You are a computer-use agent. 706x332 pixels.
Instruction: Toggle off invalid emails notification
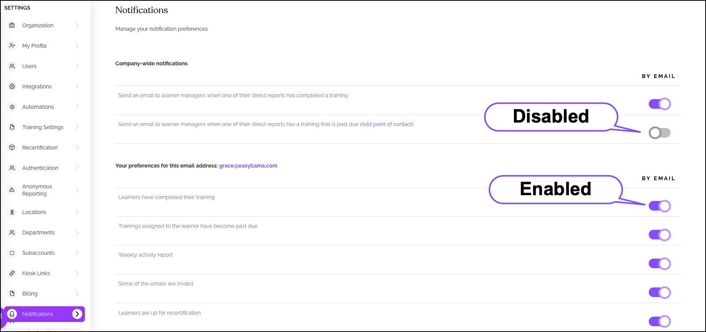pyautogui.click(x=659, y=292)
